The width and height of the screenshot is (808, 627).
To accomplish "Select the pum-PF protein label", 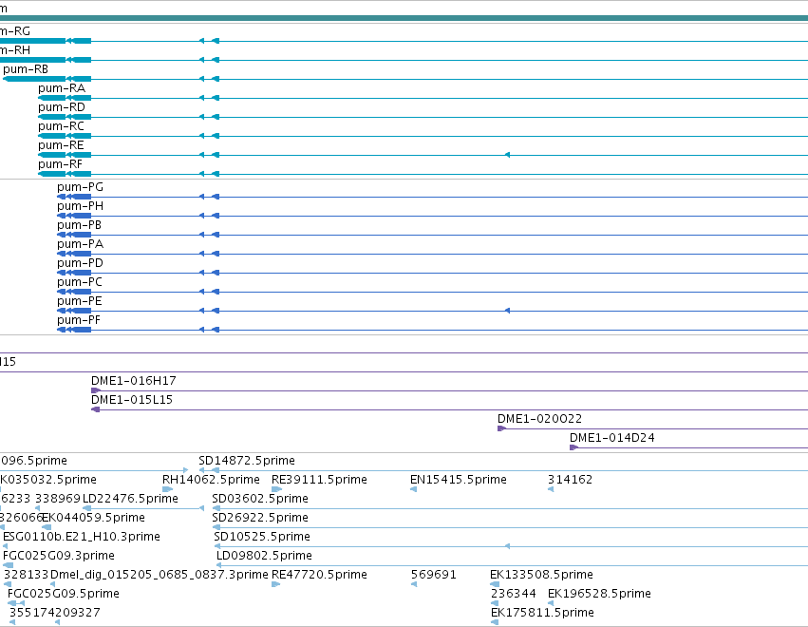I will coord(79,321).
